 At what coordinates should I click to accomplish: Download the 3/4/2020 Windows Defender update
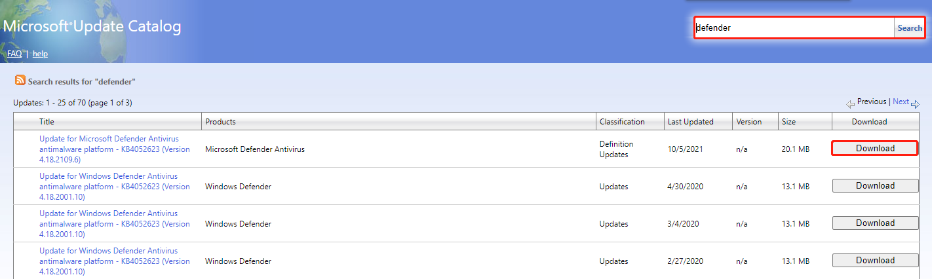875,223
